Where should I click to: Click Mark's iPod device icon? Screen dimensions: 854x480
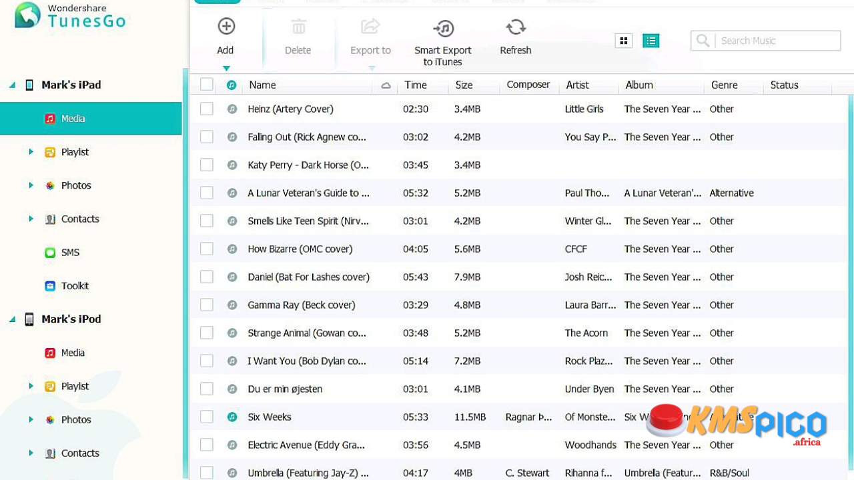click(x=29, y=319)
